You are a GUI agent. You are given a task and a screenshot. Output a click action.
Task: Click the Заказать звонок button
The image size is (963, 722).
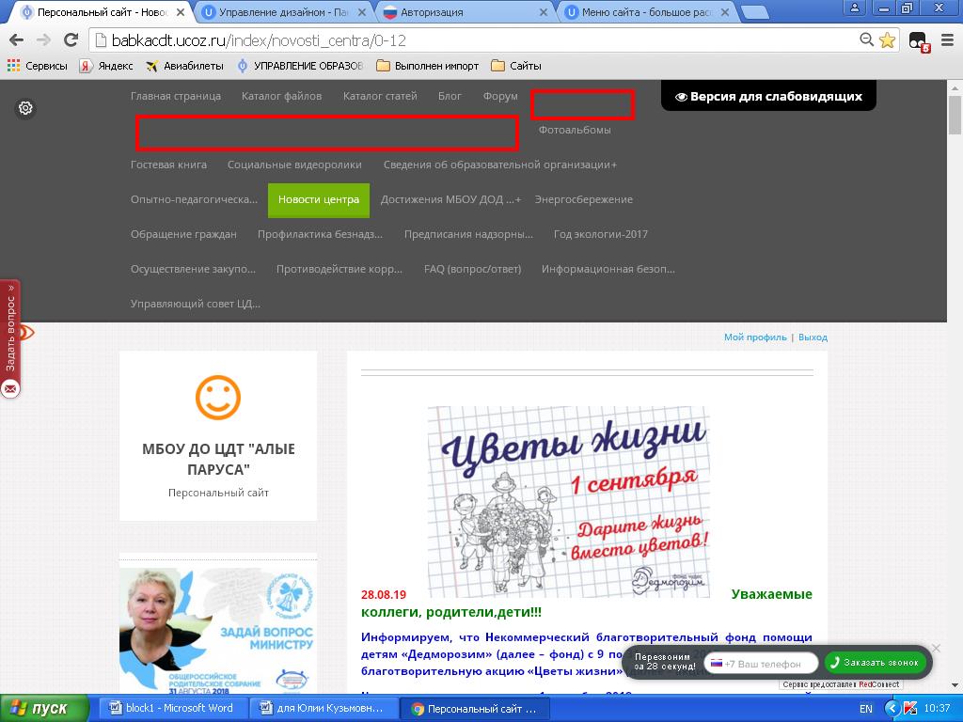(876, 663)
